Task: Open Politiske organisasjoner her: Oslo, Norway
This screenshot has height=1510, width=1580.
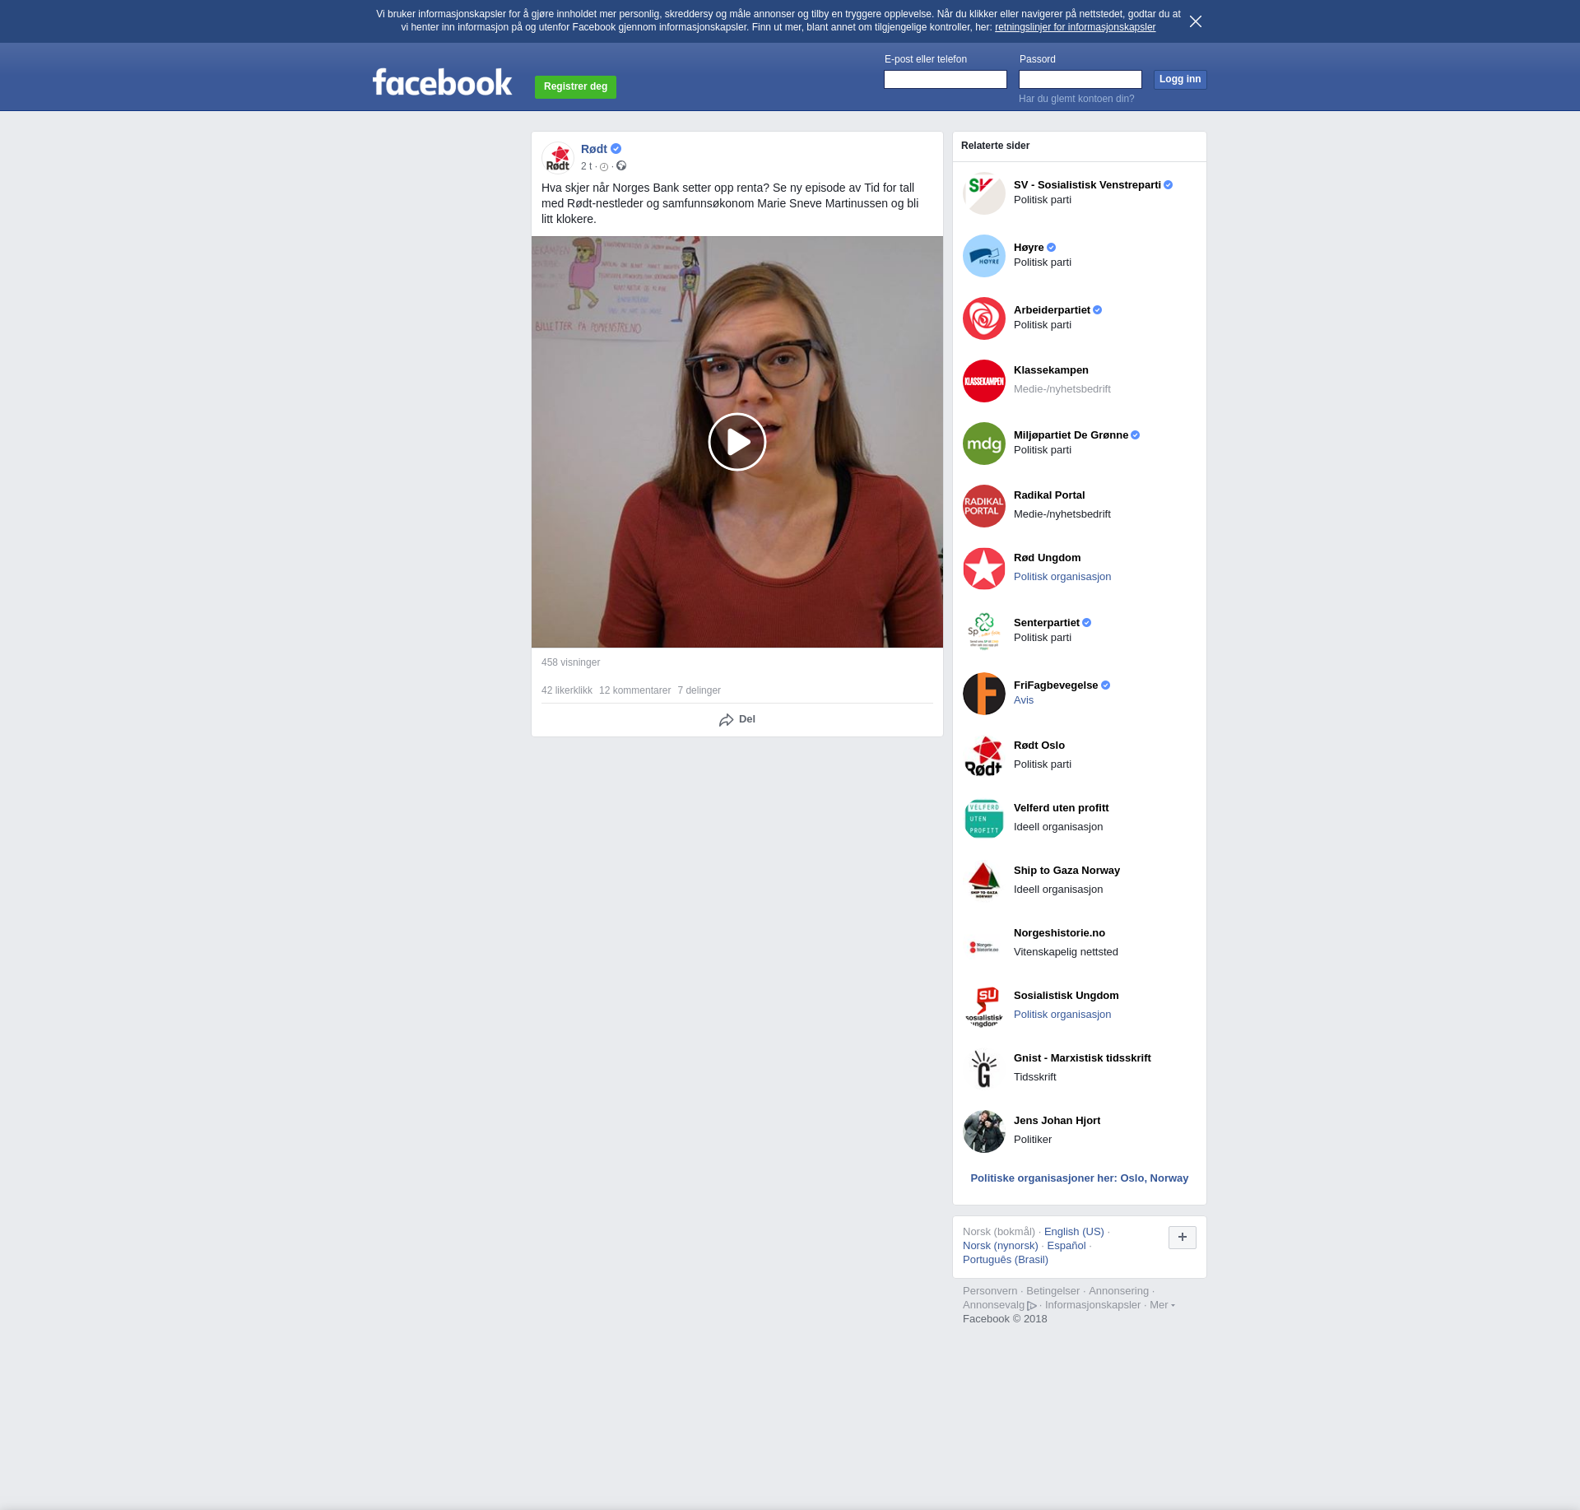Action: [1080, 1178]
